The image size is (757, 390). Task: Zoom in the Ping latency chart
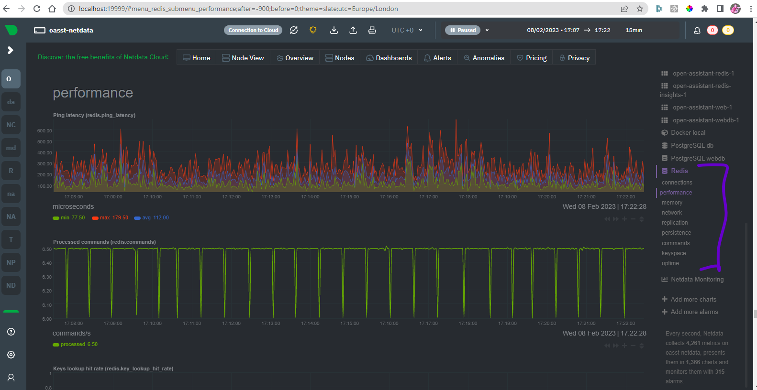click(624, 219)
